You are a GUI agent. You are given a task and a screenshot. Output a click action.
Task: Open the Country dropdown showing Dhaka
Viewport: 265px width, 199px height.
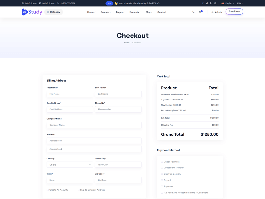coord(70,165)
